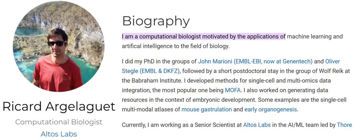The height and width of the screenshot is (140, 356).
Task: Click the Ricard Argelaguet name heading
Action: tap(59, 106)
